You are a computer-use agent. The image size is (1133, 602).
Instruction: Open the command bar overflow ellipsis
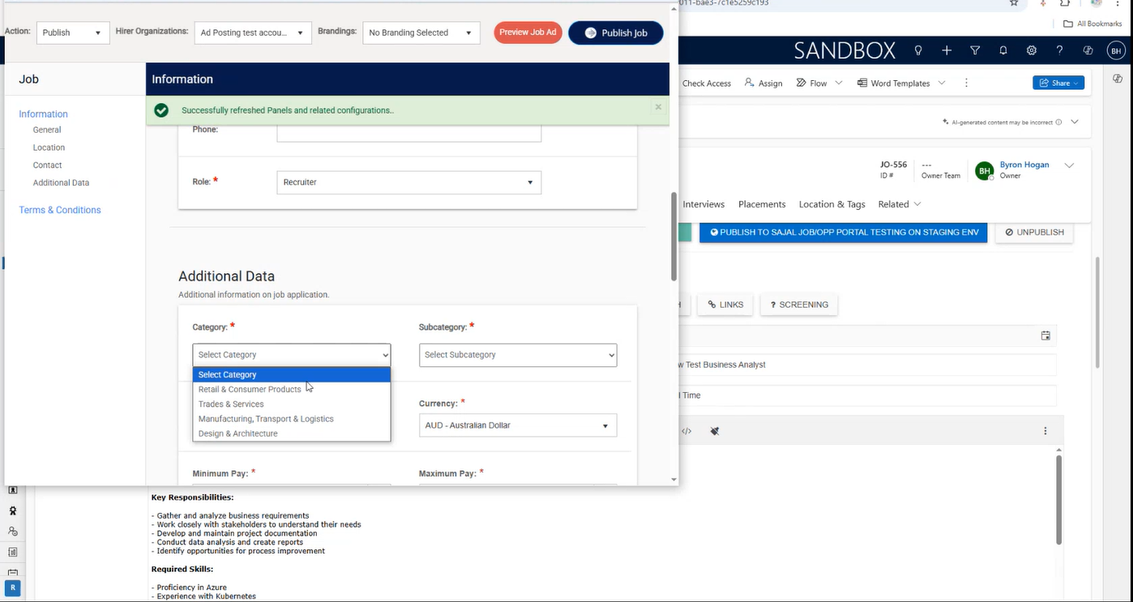coord(966,83)
